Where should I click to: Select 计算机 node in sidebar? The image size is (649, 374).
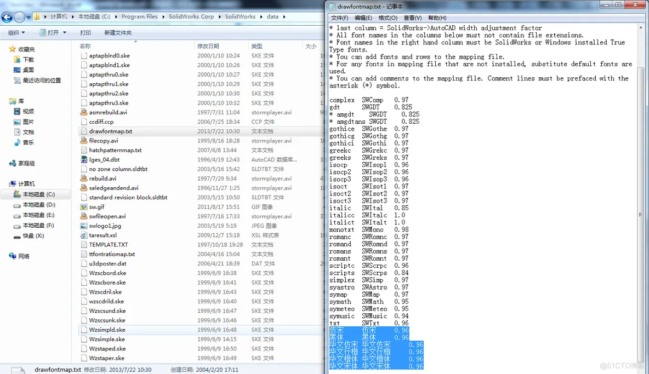pos(26,183)
